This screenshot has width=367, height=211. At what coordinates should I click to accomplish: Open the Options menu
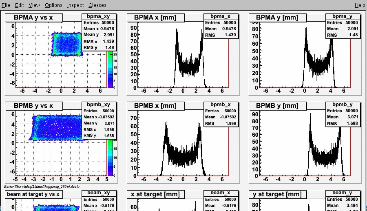point(53,5)
